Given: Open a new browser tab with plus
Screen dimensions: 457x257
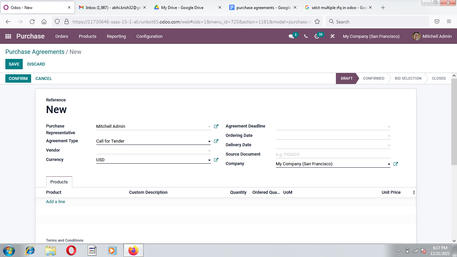Looking at the screenshot, I should coord(383,7).
